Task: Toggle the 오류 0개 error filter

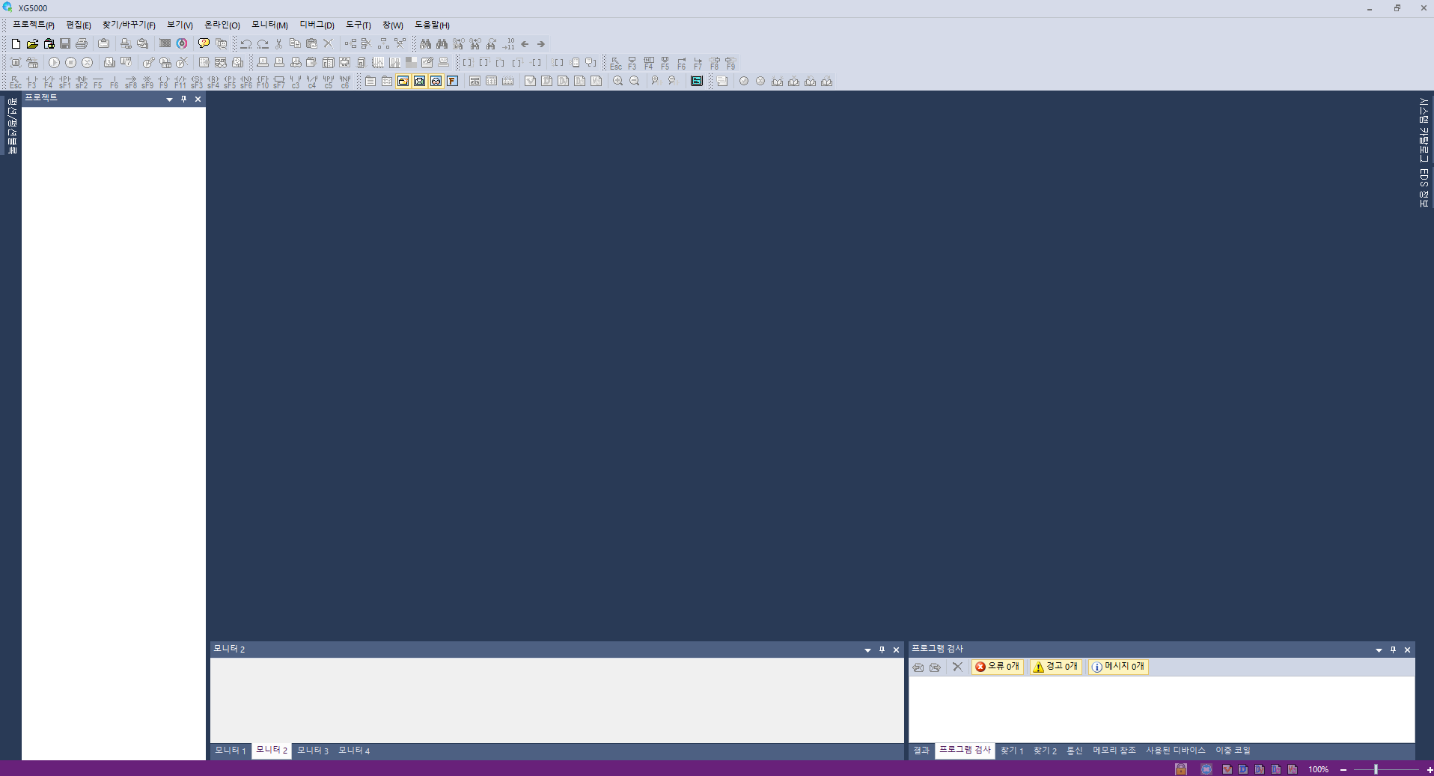Action: click(998, 667)
